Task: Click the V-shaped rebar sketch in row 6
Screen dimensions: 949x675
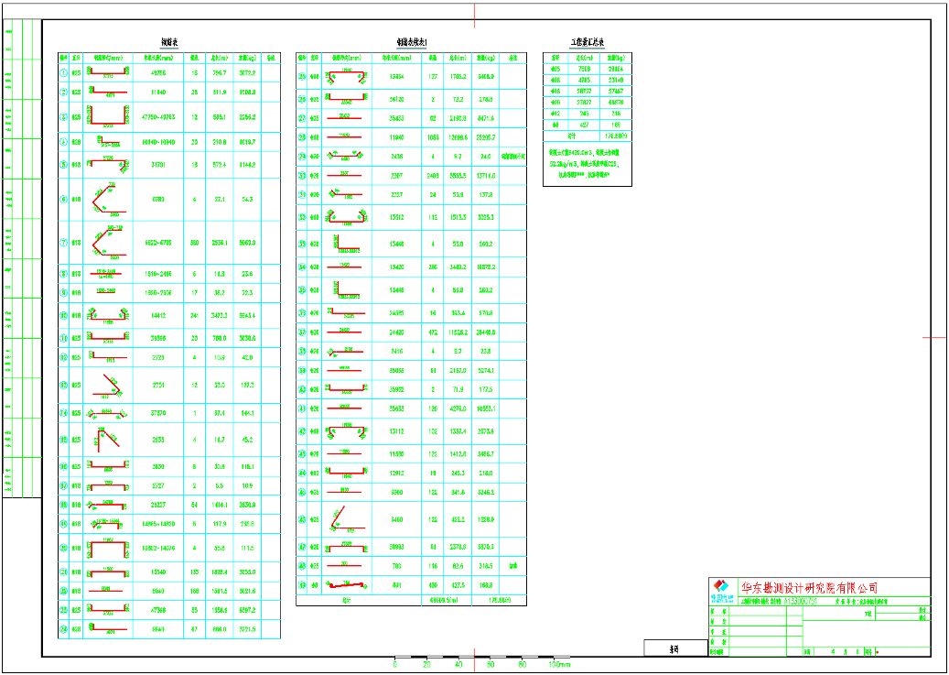Action: click(x=107, y=200)
